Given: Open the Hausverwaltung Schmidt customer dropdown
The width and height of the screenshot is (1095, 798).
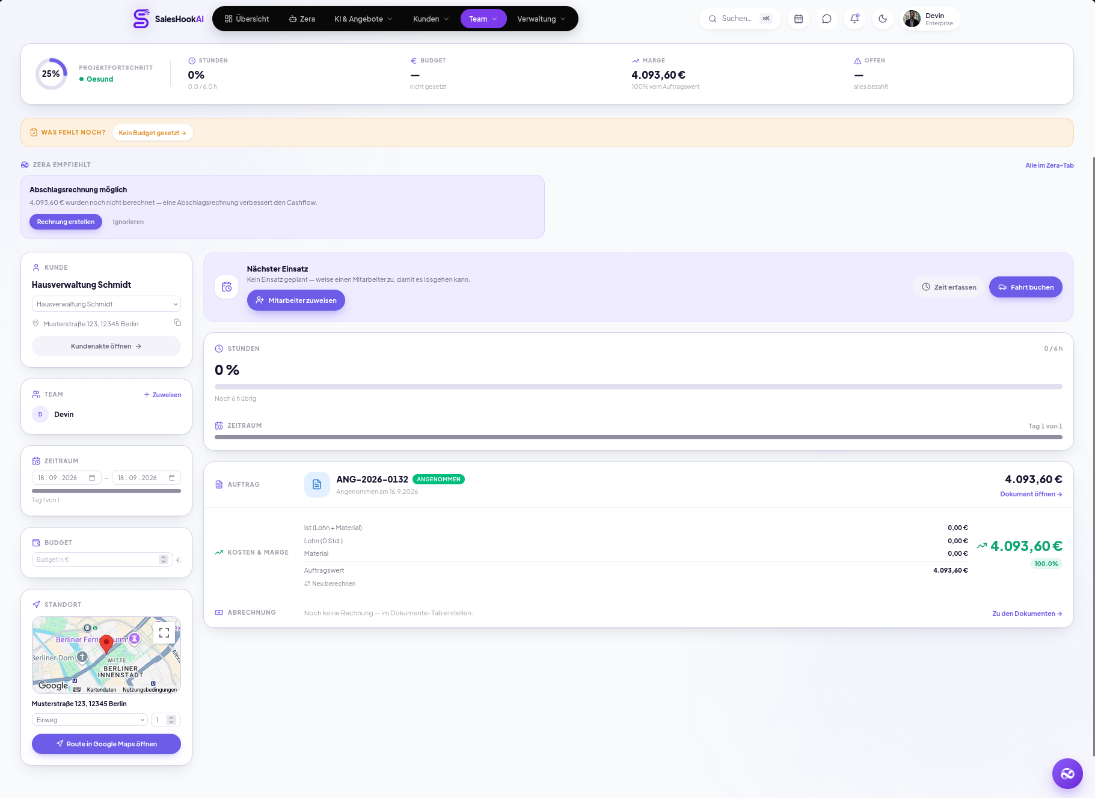Looking at the screenshot, I should pos(106,304).
